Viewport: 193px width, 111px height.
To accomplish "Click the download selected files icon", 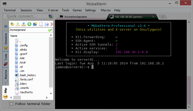I will 18,24.
